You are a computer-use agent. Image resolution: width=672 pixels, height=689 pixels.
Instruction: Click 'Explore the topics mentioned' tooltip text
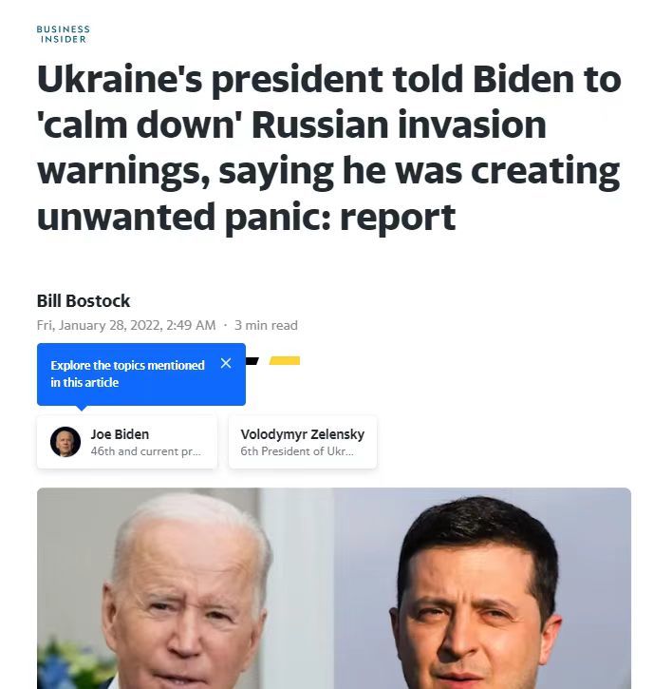[x=127, y=365]
